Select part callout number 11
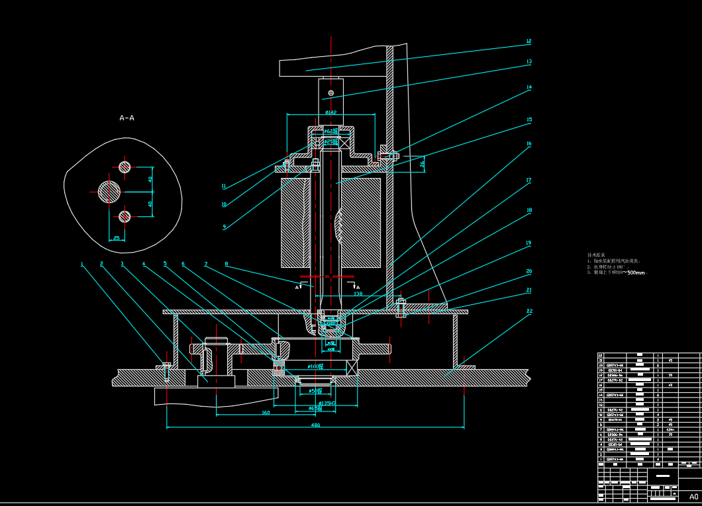 tap(224, 186)
